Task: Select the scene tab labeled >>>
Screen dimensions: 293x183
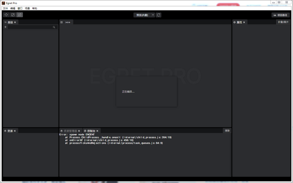Action: [68, 22]
